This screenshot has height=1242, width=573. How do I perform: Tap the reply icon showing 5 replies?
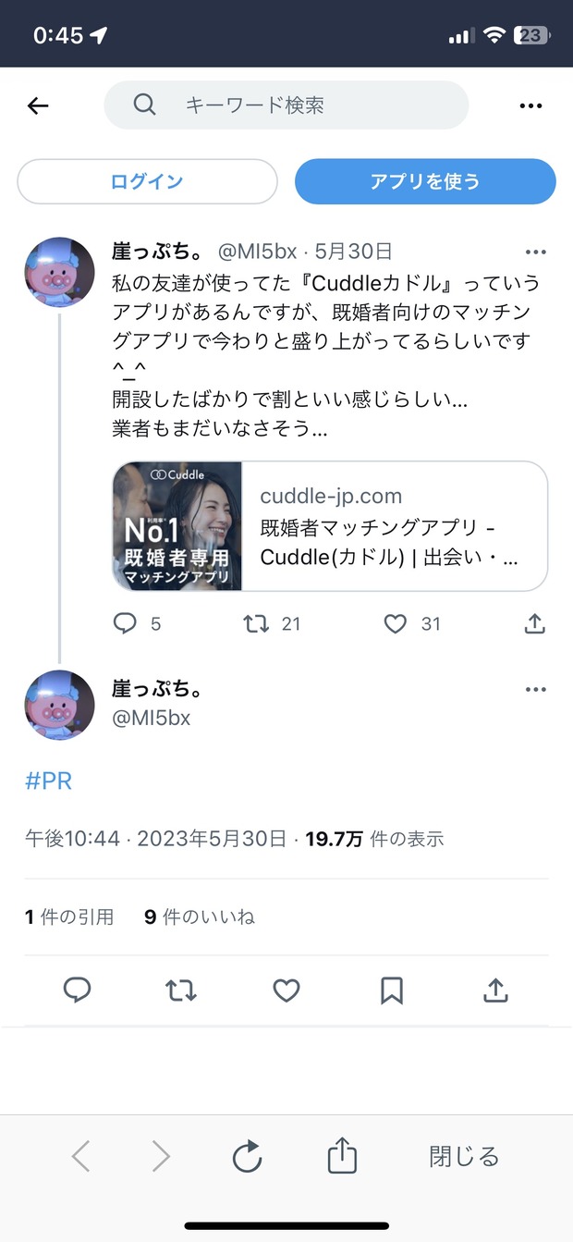(x=125, y=624)
